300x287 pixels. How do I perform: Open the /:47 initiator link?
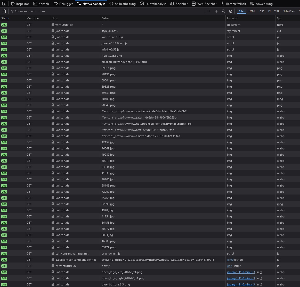(x=229, y=266)
